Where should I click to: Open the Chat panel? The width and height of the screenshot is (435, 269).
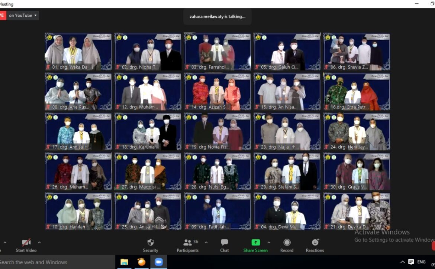pyautogui.click(x=225, y=246)
